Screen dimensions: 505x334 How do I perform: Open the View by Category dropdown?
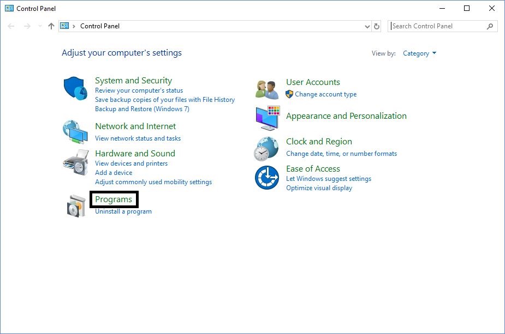point(419,53)
